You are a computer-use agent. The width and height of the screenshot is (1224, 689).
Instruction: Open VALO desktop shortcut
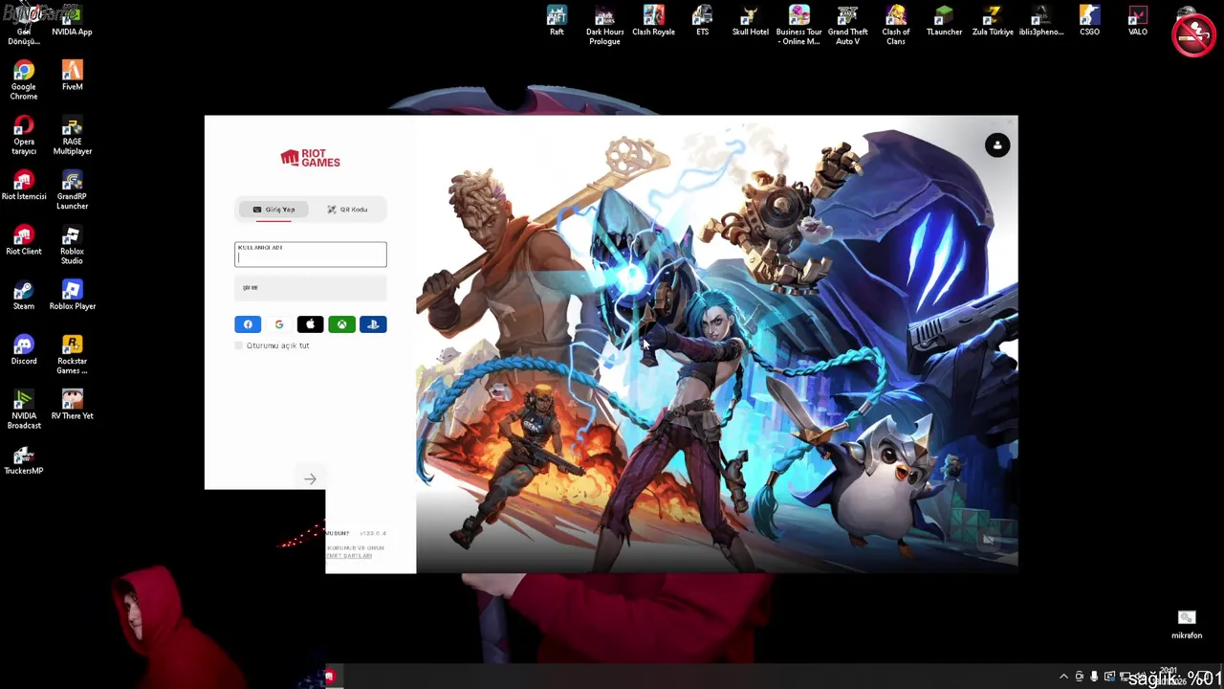point(1137,21)
